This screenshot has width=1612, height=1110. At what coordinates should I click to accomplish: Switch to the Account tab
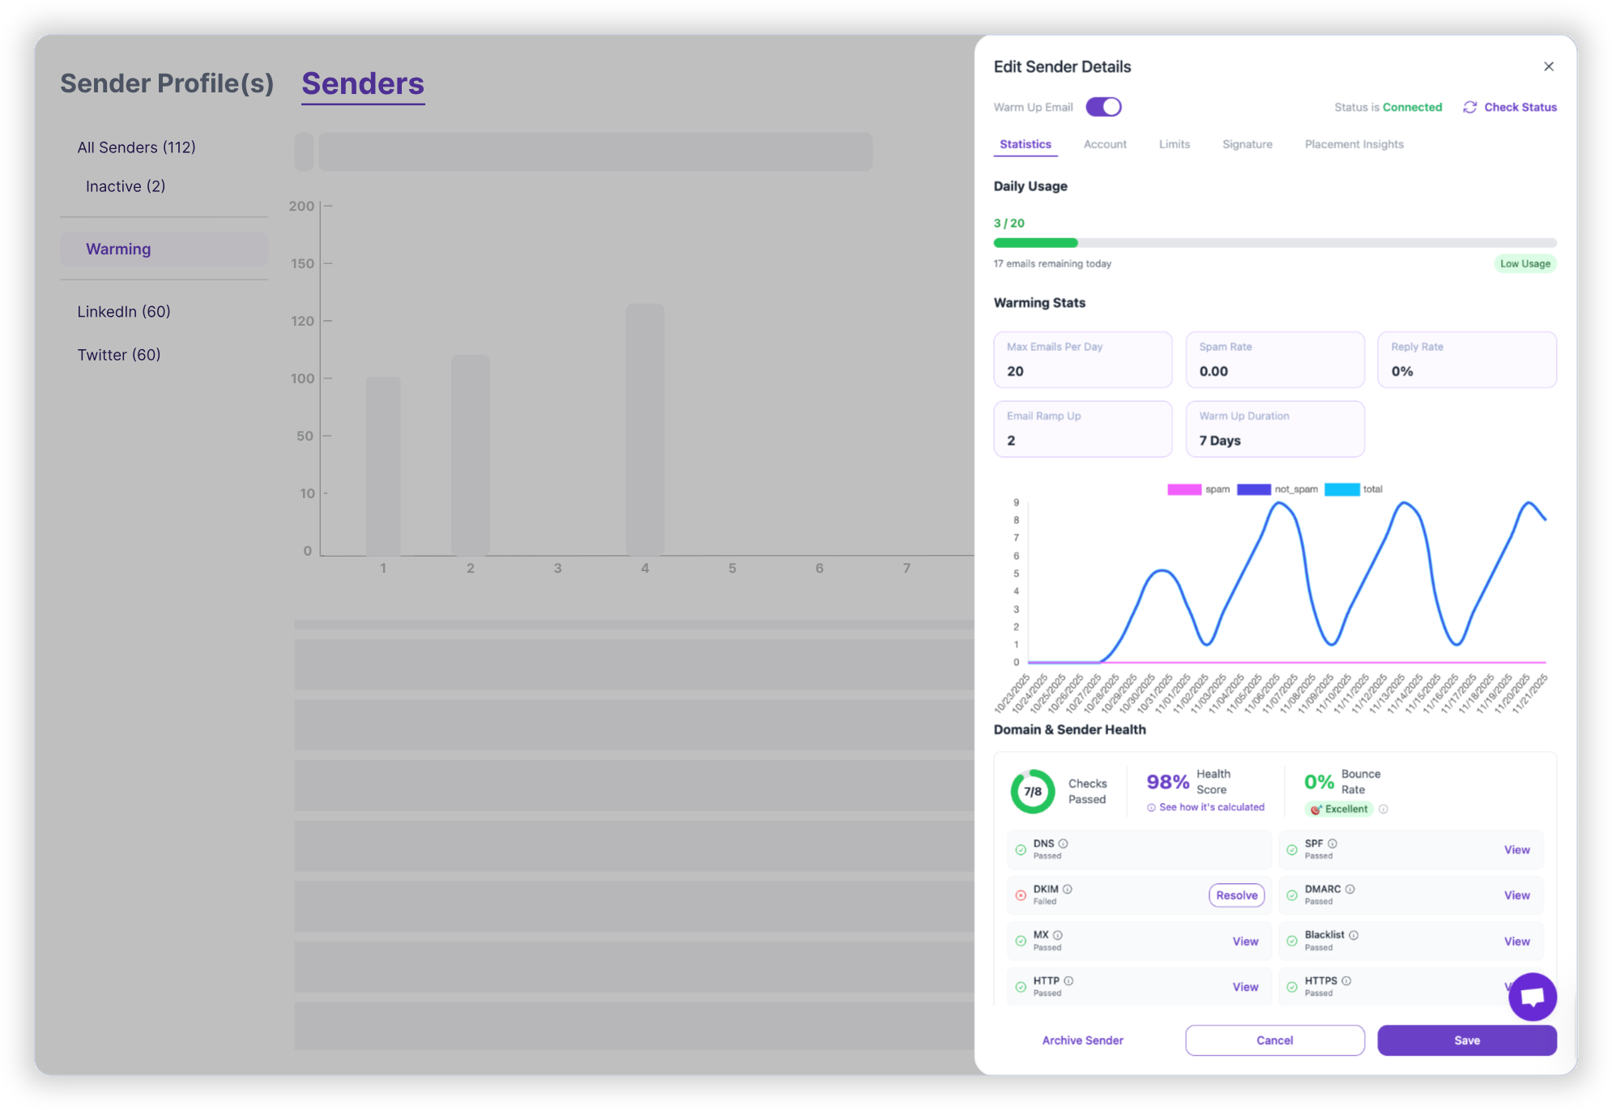1105,144
